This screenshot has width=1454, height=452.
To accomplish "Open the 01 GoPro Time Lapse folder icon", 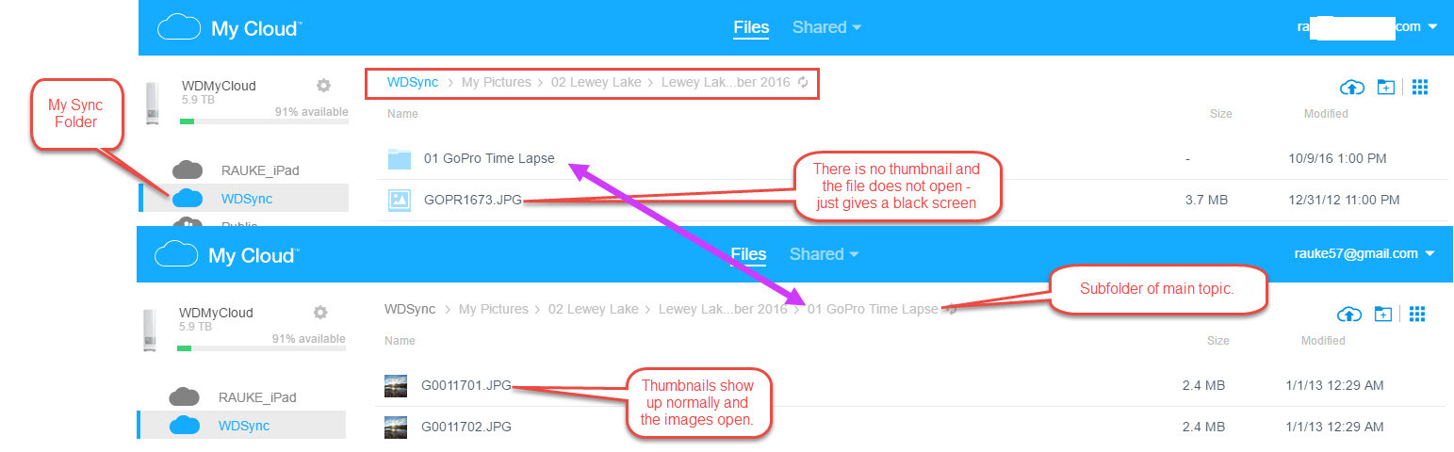I will coord(400,158).
